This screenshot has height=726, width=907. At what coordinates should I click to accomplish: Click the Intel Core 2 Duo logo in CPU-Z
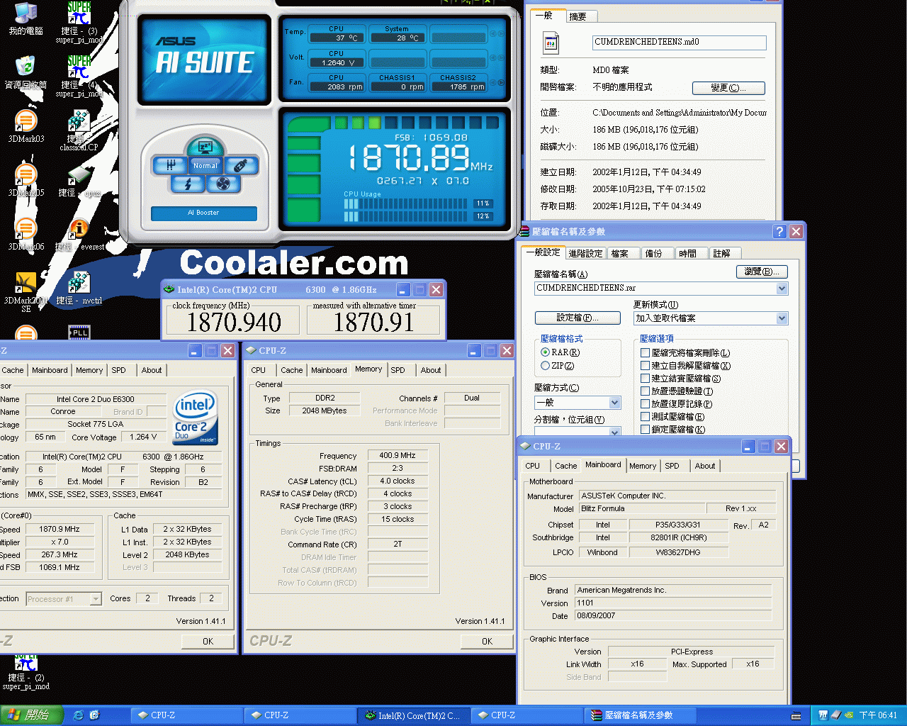click(196, 418)
